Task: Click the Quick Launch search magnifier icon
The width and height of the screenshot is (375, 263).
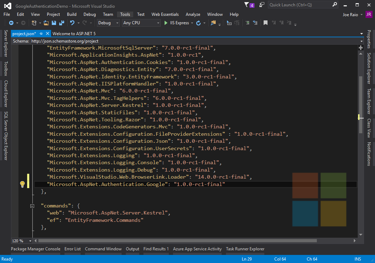Action: (x=334, y=5)
